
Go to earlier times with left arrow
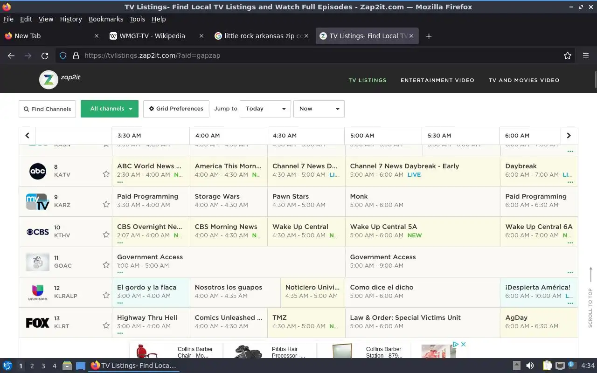[27, 135]
